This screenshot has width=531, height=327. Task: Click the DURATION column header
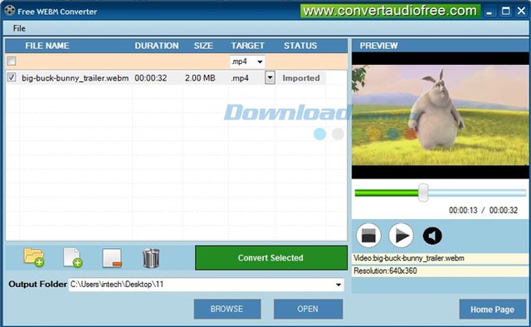click(x=157, y=46)
